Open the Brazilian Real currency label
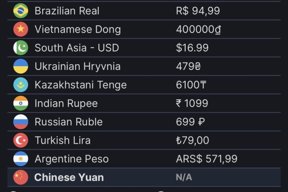288x192 pixels. coord(67,10)
